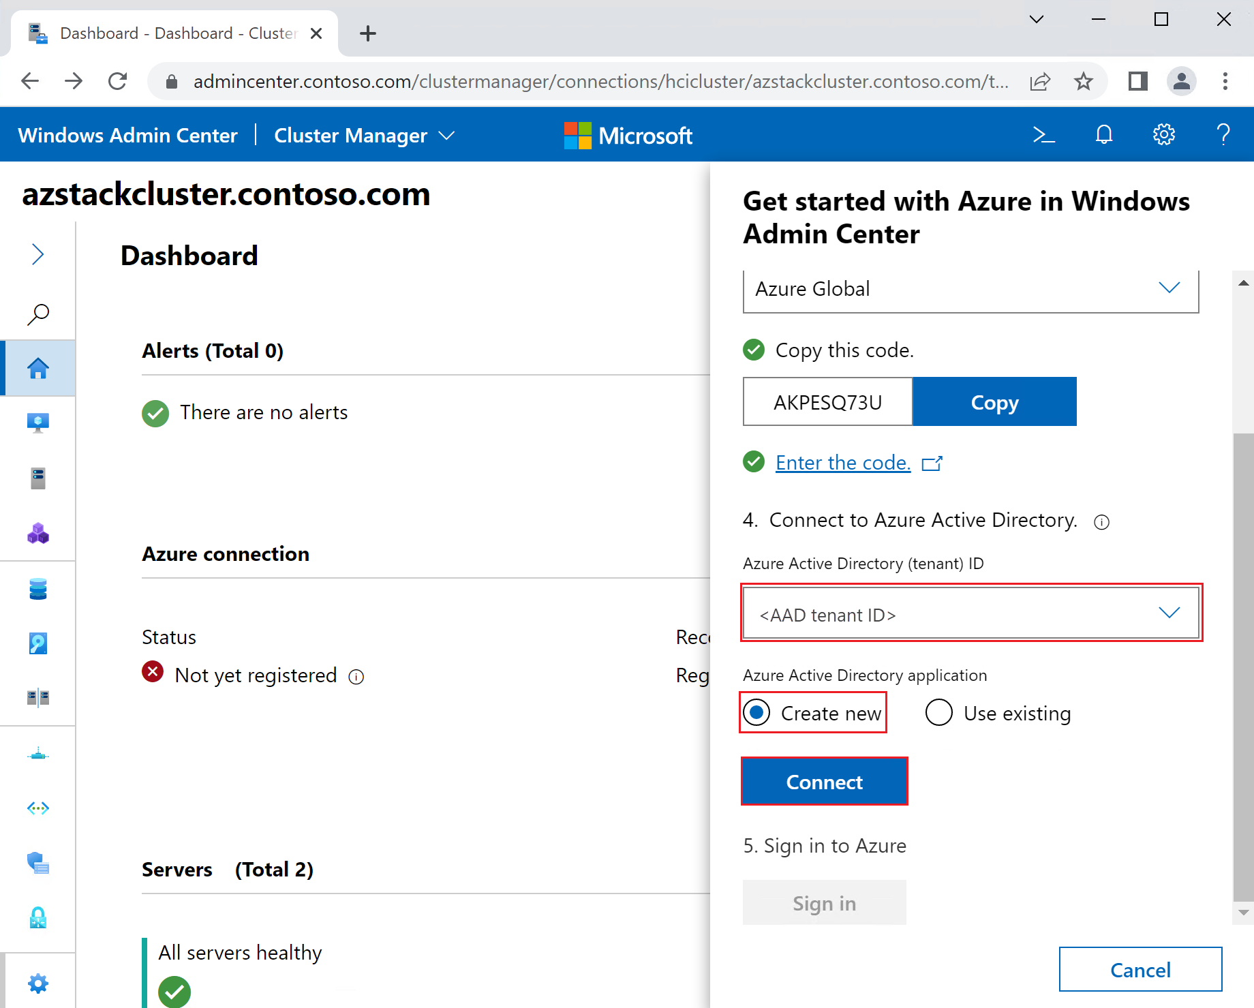Click the 'Not yet registered' status text
Viewport: 1254px width, 1008px height.
tap(256, 675)
